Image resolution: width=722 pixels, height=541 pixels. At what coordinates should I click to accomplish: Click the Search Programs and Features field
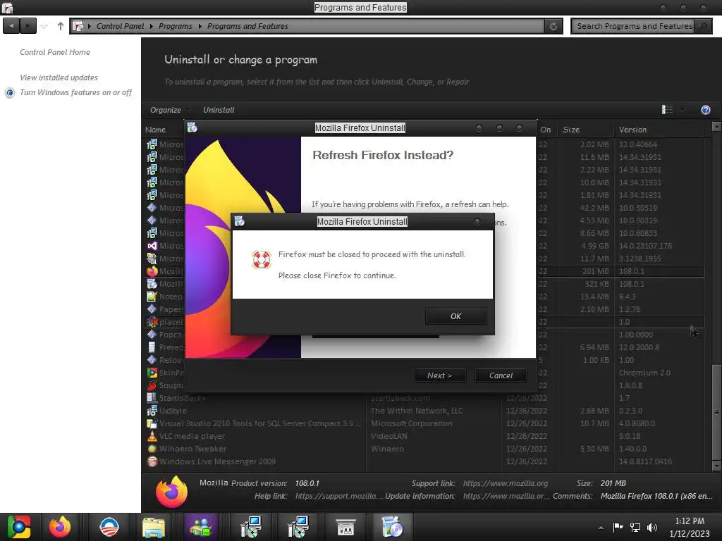(633, 26)
